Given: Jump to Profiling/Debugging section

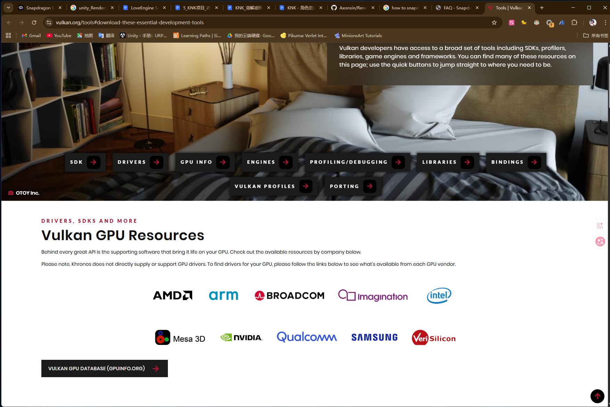Looking at the screenshot, I should (x=357, y=162).
